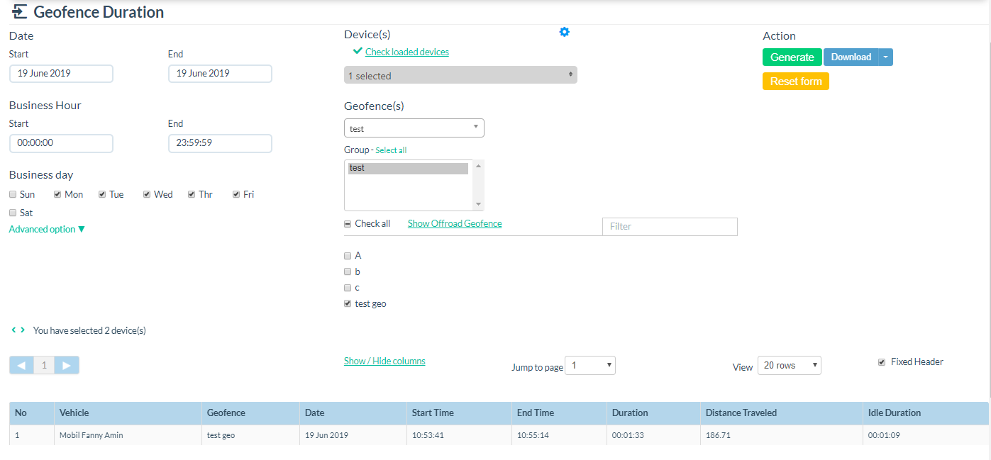The height and width of the screenshot is (460, 991).
Task: Go to next page with right arrow
Action: point(67,365)
